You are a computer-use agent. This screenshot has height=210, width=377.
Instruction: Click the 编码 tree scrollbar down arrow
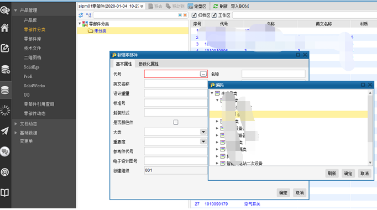pos(370,163)
